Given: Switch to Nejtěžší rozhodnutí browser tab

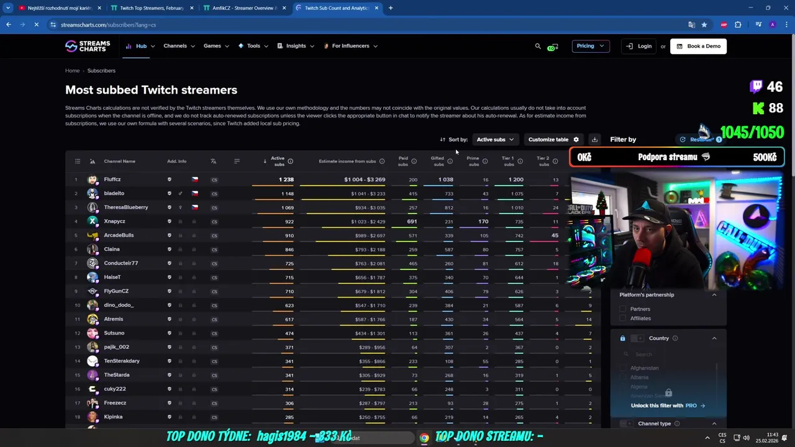Looking at the screenshot, I should pyautogui.click(x=59, y=8).
